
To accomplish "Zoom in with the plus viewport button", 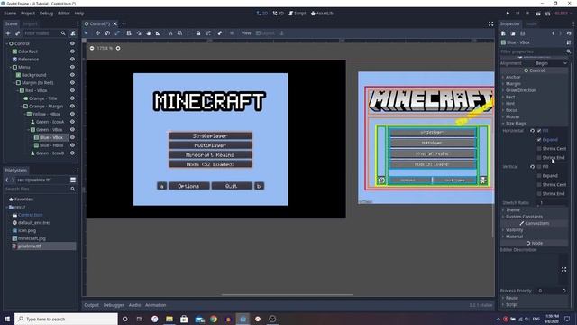I will point(118,48).
